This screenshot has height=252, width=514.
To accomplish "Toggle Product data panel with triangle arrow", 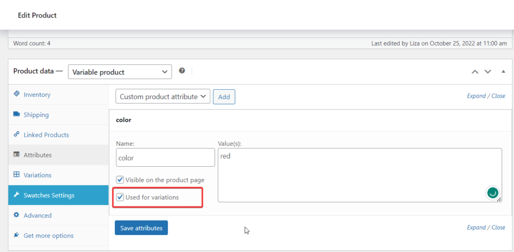I will point(503,72).
